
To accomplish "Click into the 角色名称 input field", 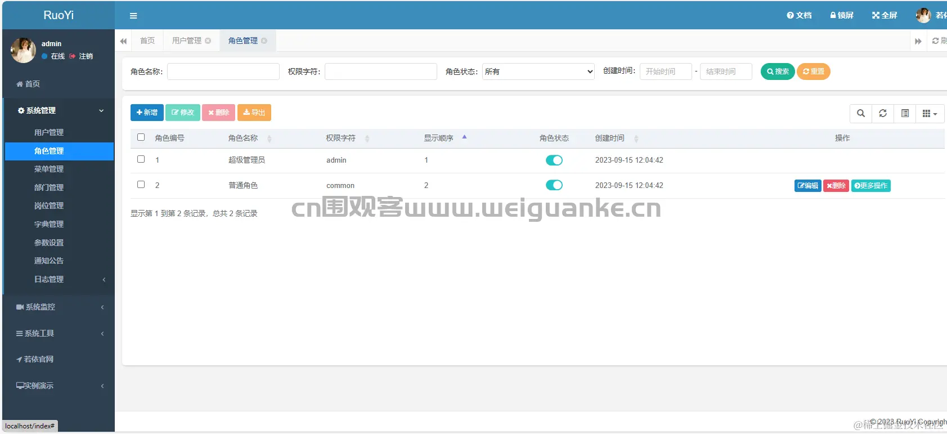I will pyautogui.click(x=223, y=71).
